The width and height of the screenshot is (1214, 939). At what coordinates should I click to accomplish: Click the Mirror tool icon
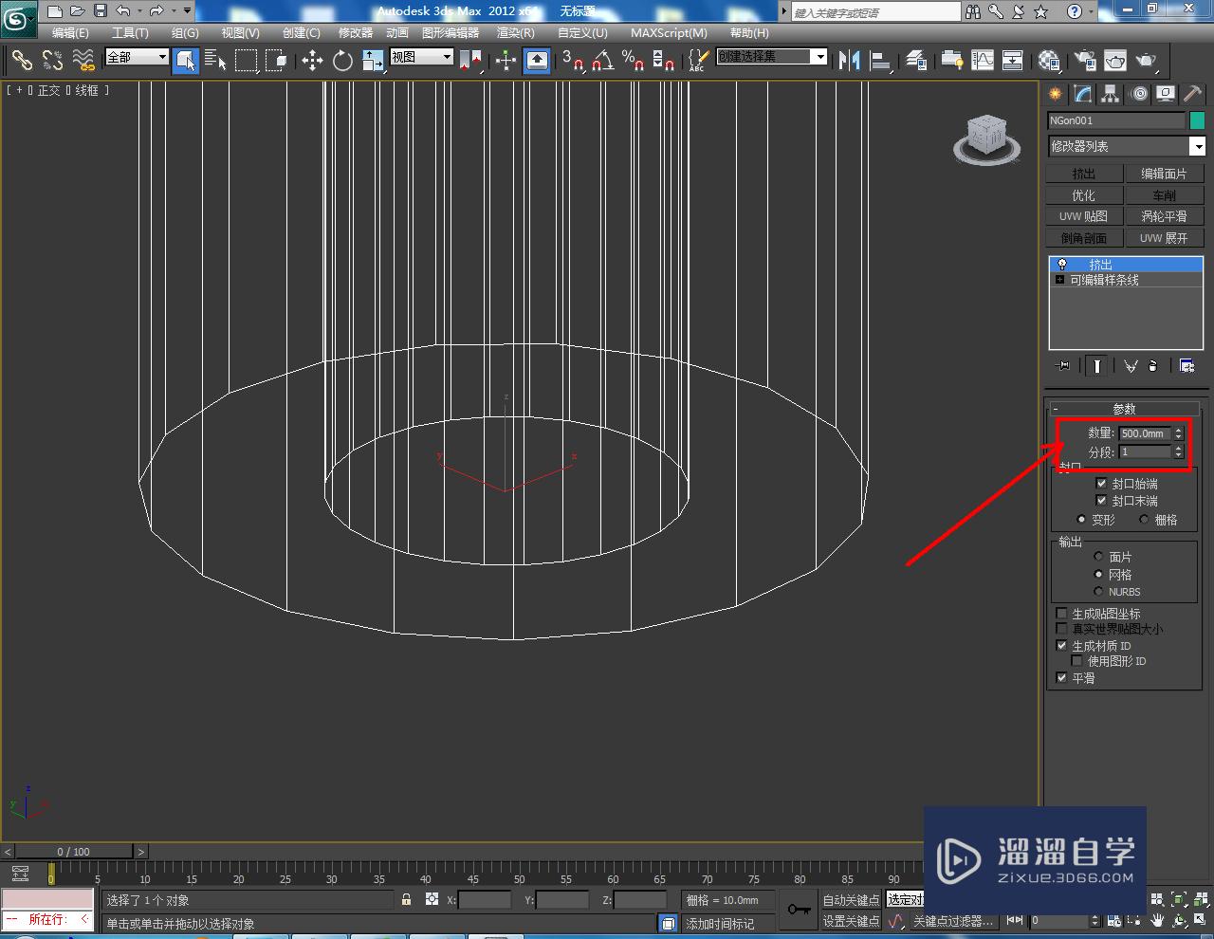850,61
